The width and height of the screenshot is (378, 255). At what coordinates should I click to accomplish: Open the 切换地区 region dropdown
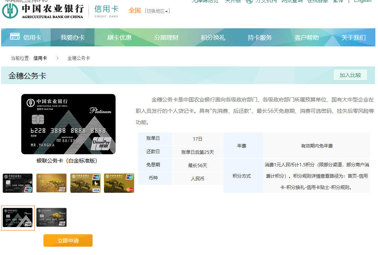(x=157, y=11)
